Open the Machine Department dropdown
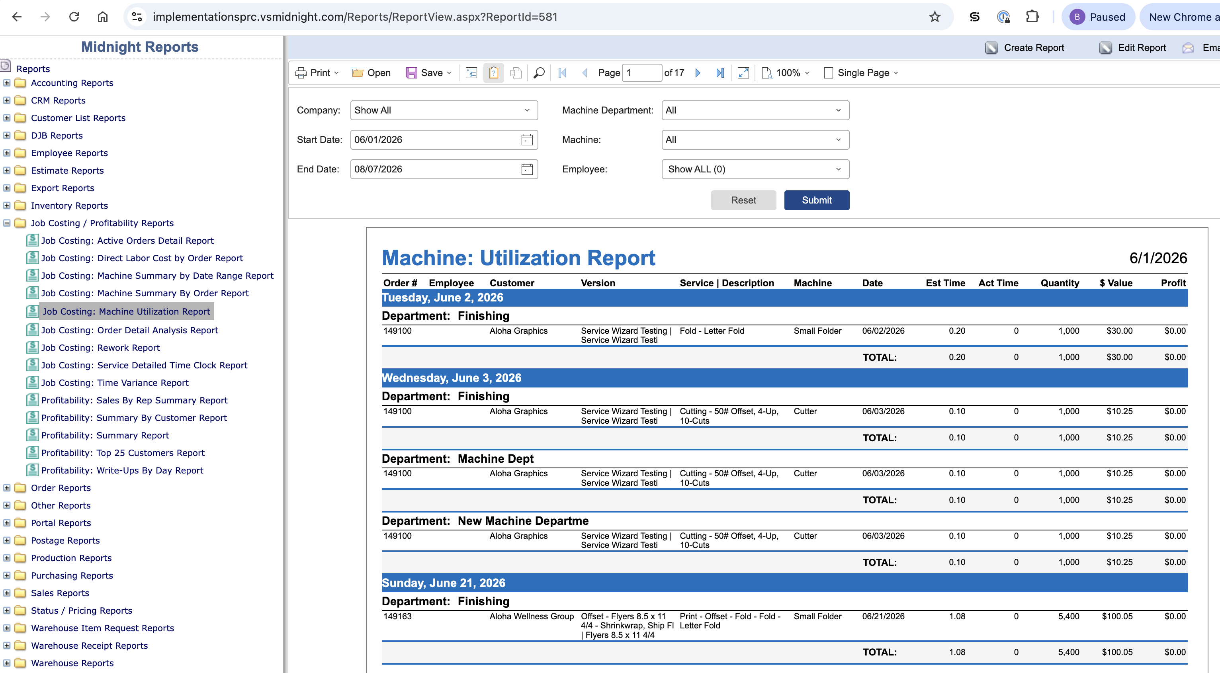 [x=755, y=110]
